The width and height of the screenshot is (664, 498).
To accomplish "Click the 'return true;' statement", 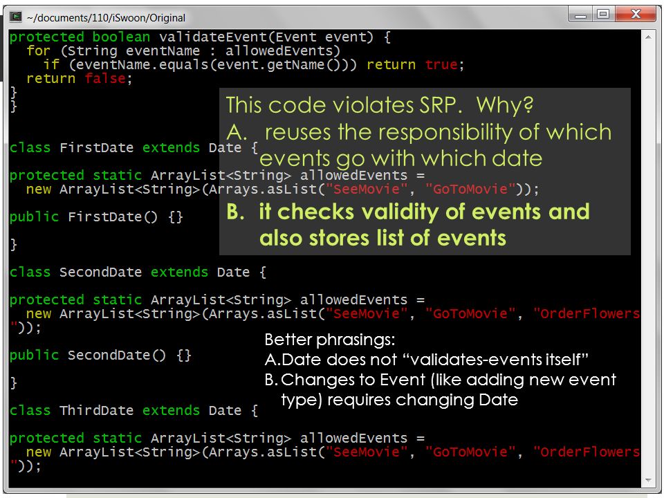I will coord(415,65).
